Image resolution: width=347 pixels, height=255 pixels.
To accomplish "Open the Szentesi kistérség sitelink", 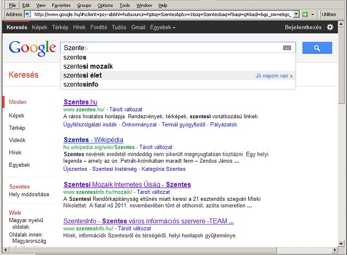I will [x=115, y=169].
